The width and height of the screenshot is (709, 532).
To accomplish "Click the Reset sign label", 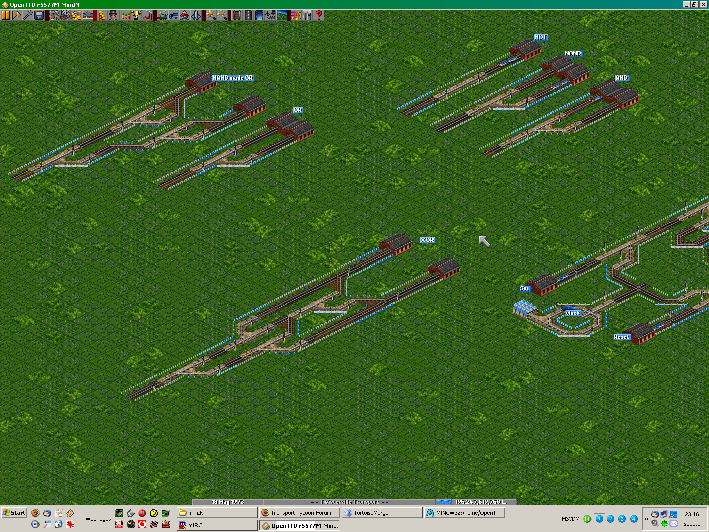I will tap(621, 337).
